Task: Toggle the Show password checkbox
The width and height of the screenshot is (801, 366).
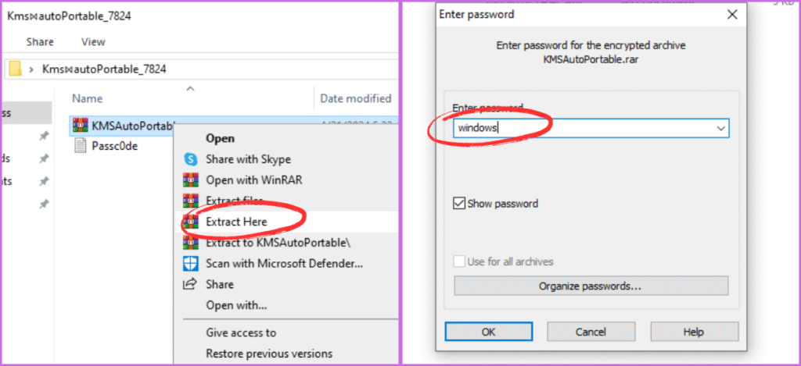Action: coord(459,204)
